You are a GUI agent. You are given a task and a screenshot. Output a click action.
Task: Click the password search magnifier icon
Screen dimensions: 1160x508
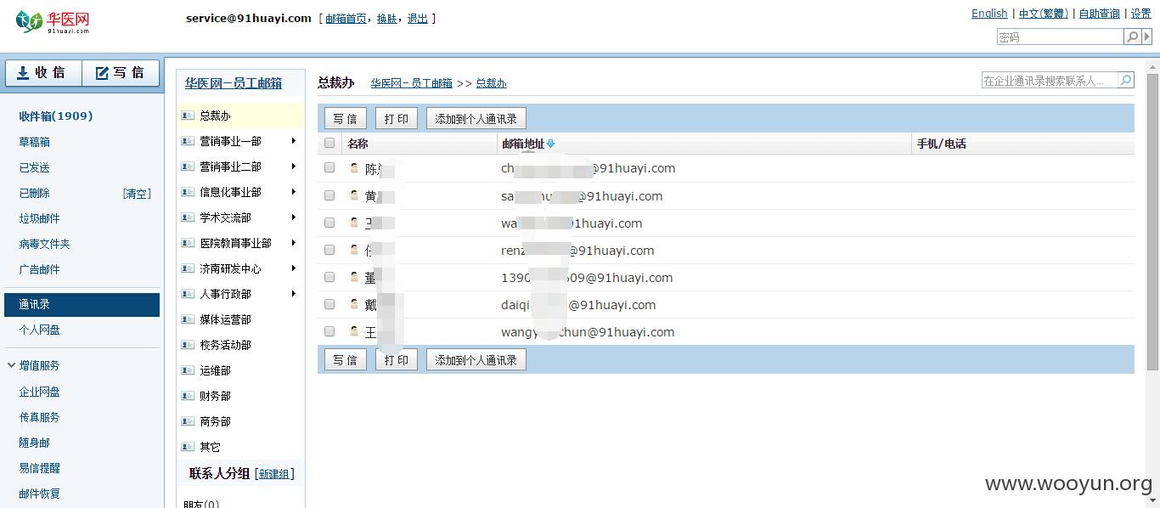[1131, 37]
